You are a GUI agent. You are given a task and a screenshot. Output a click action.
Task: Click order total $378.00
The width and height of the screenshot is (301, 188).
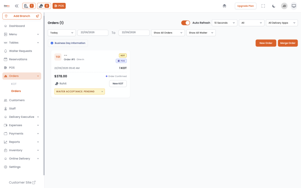[61, 76]
